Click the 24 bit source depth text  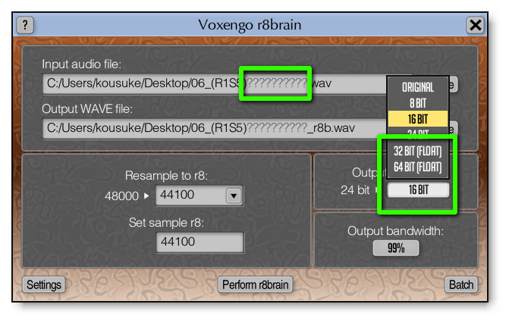coord(355,190)
